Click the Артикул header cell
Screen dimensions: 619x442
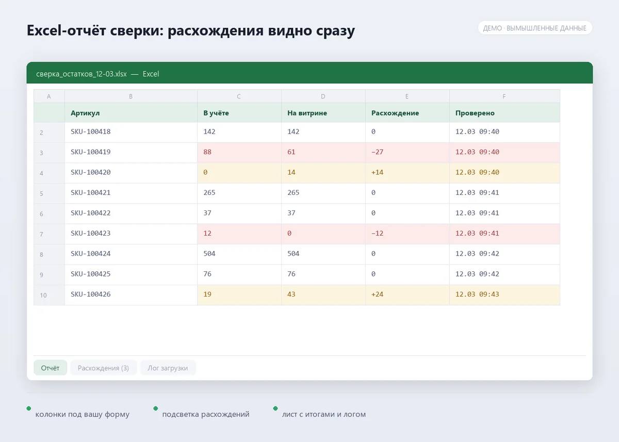tap(131, 113)
